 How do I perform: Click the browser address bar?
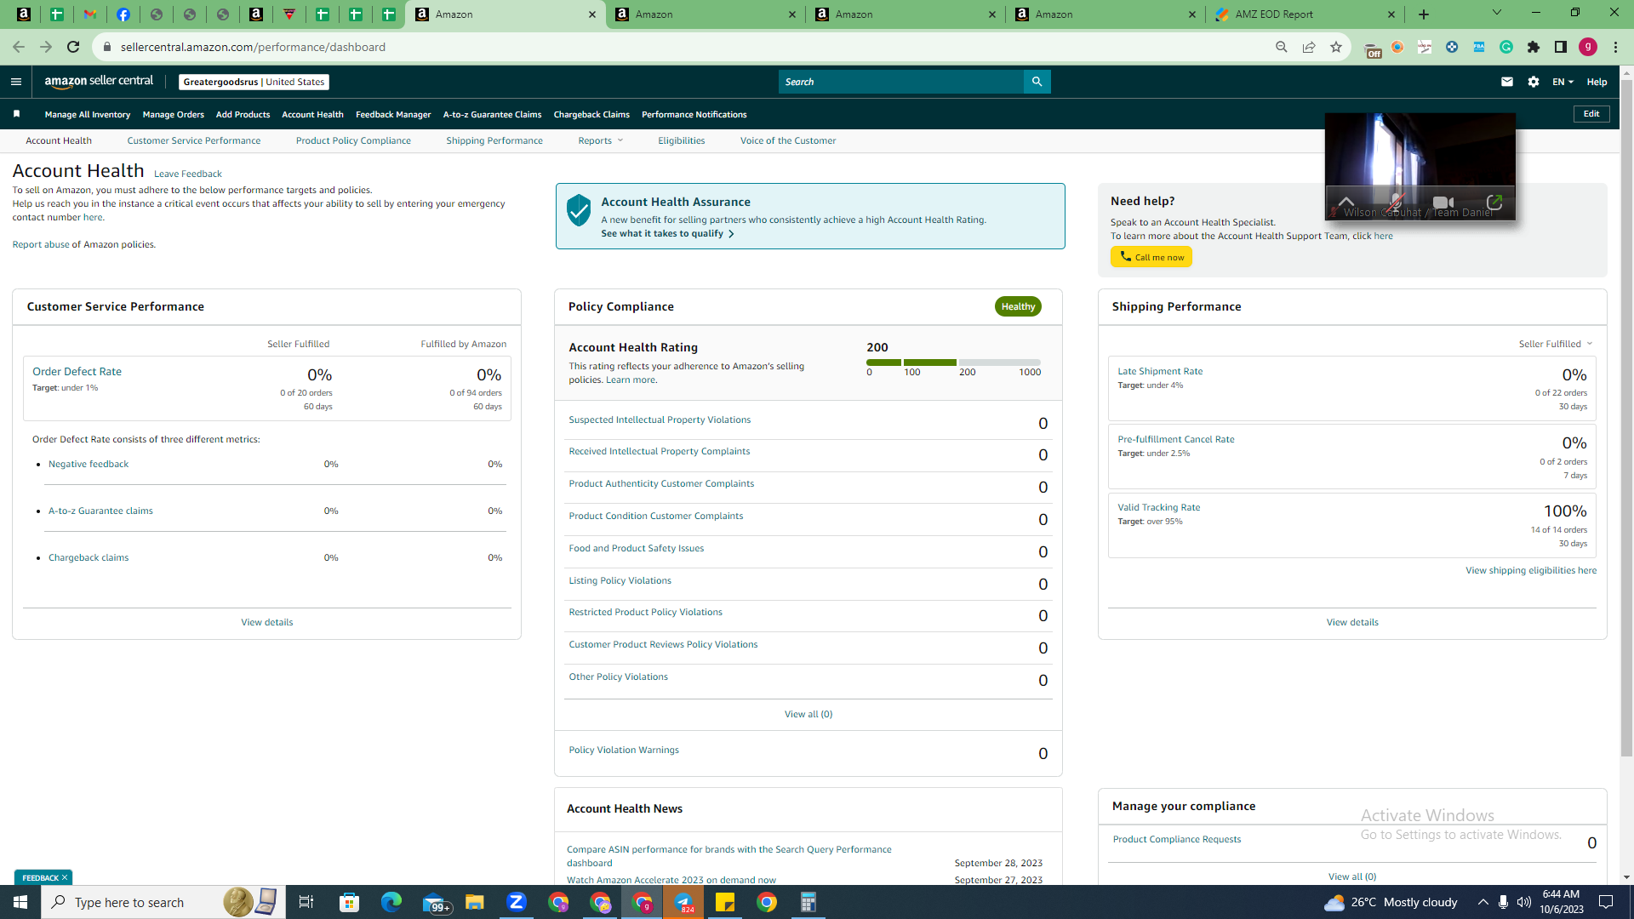click(x=681, y=47)
